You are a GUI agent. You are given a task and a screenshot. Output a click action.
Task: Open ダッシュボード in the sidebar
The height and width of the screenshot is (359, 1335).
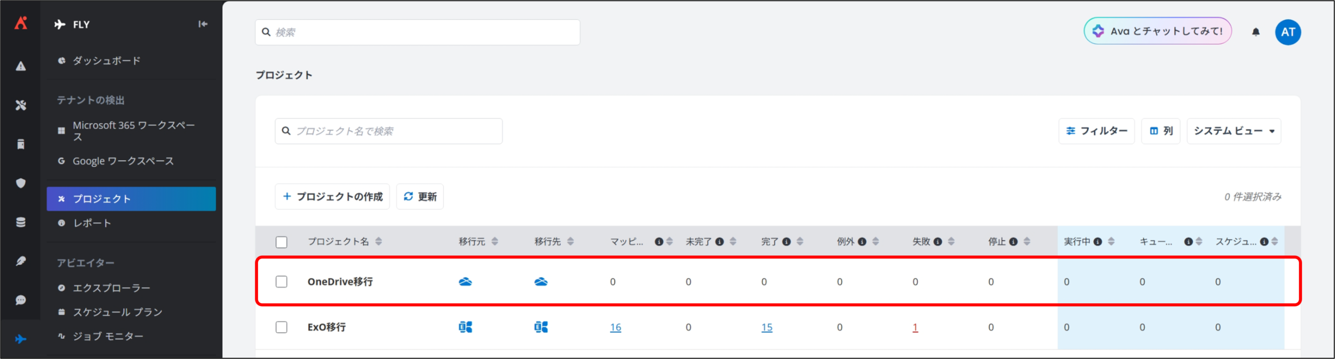(x=106, y=60)
